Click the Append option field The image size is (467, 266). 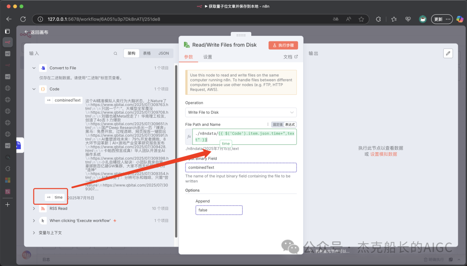219,210
